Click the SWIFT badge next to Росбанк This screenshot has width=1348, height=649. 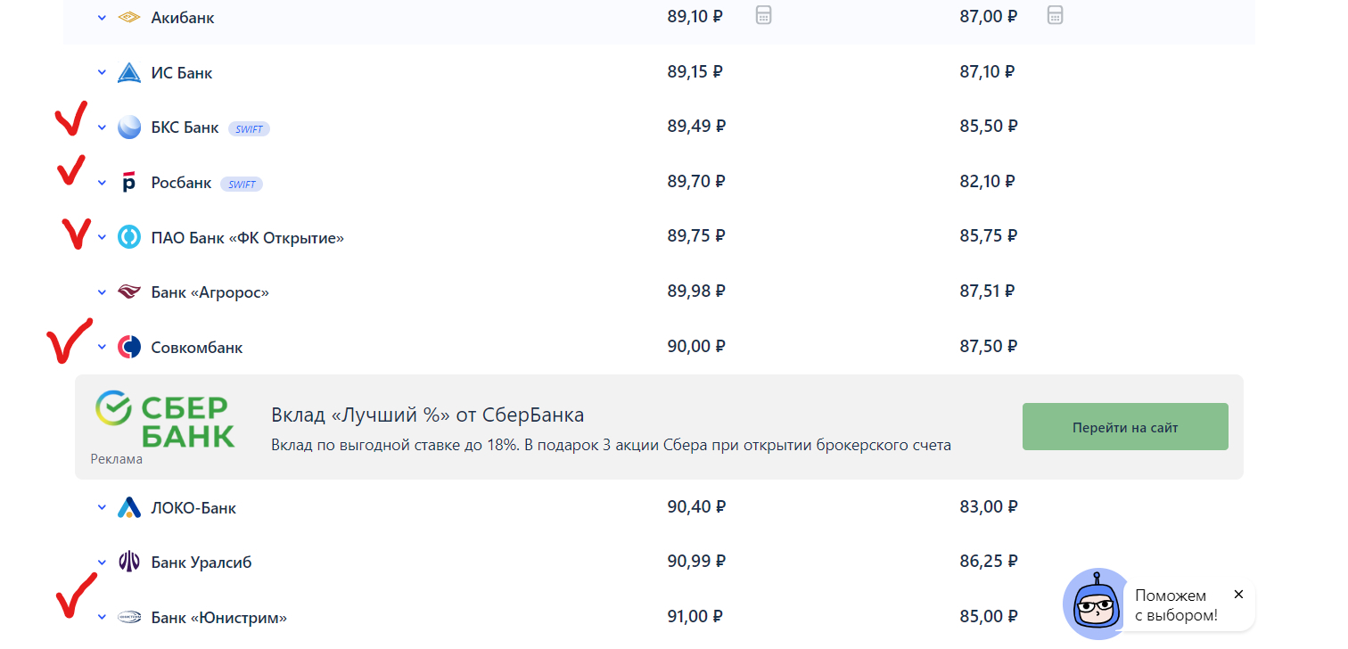tap(242, 185)
